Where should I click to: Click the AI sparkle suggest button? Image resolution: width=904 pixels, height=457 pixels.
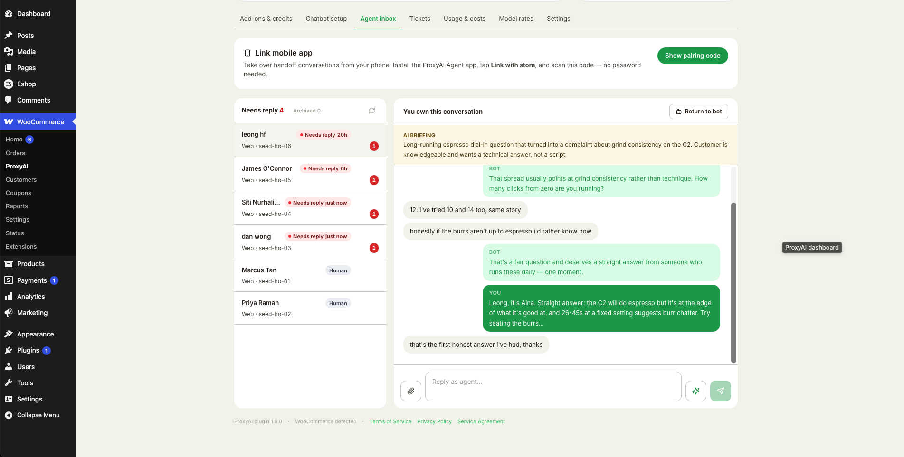point(696,391)
